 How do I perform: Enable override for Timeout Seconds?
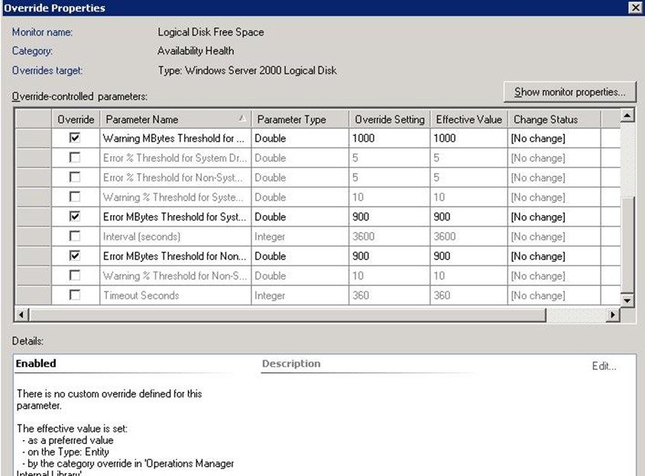pos(75,295)
